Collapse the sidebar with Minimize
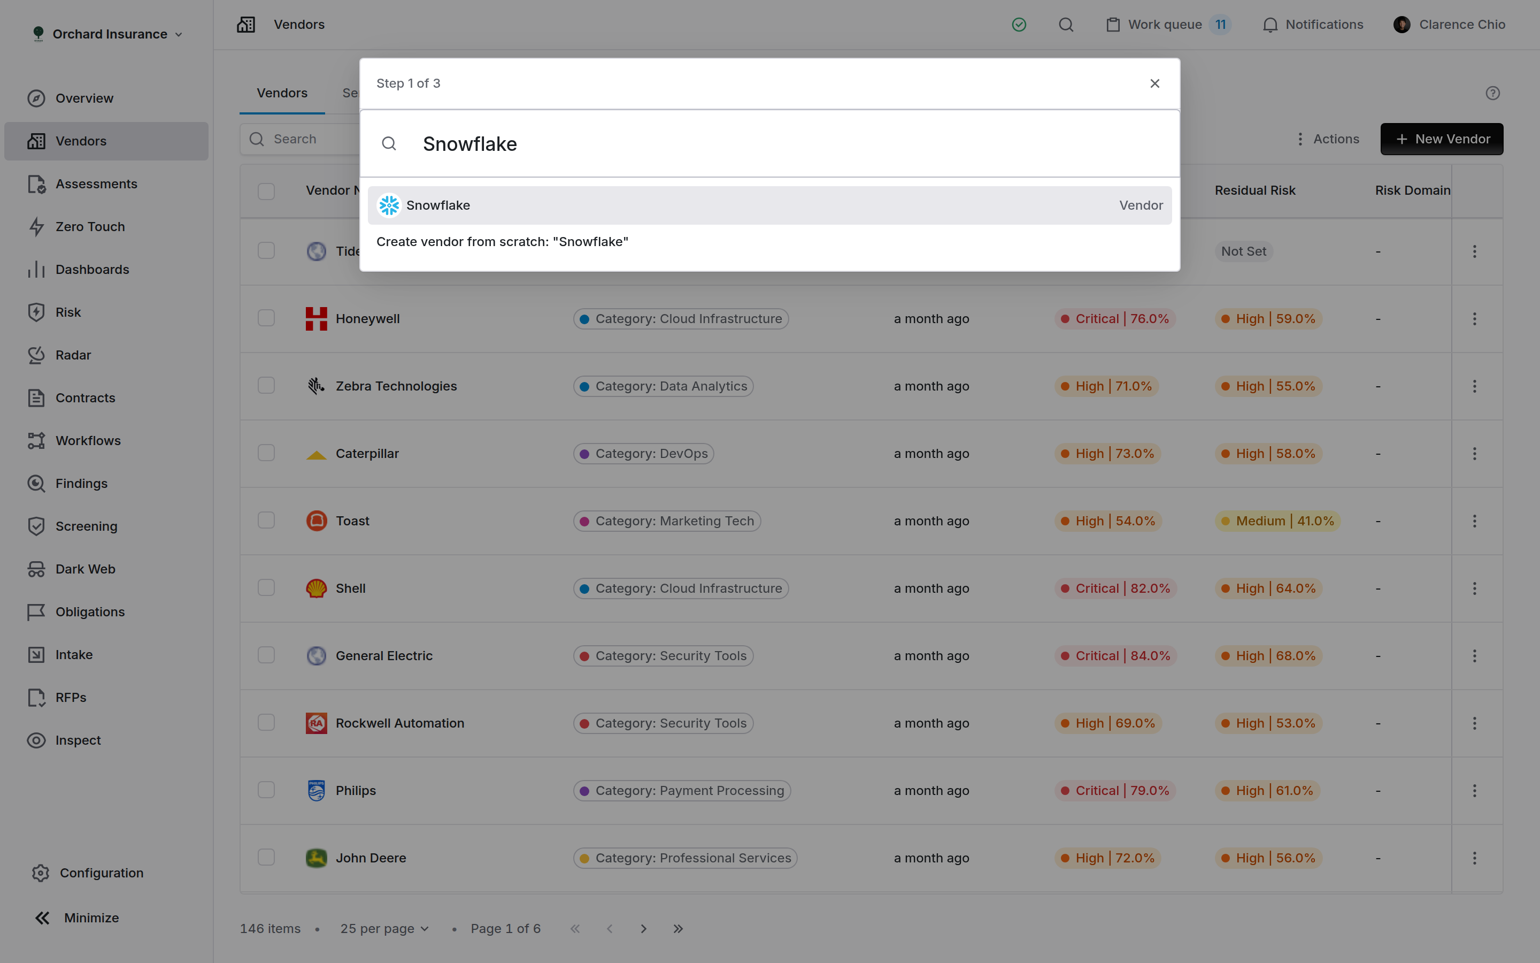 coord(76,918)
